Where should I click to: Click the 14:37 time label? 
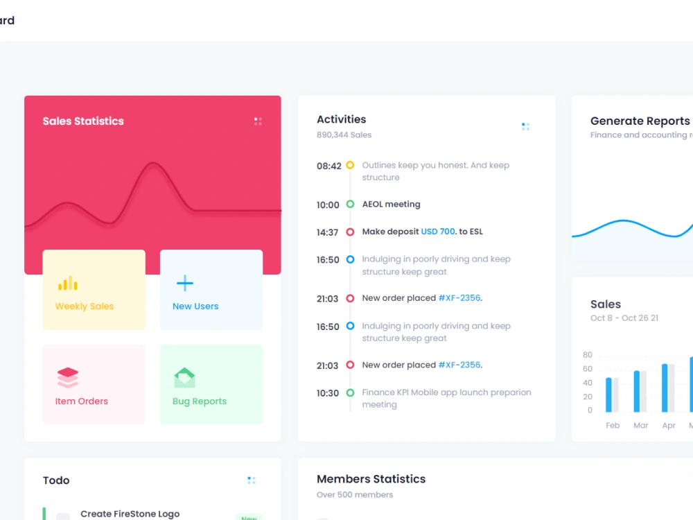pos(327,232)
